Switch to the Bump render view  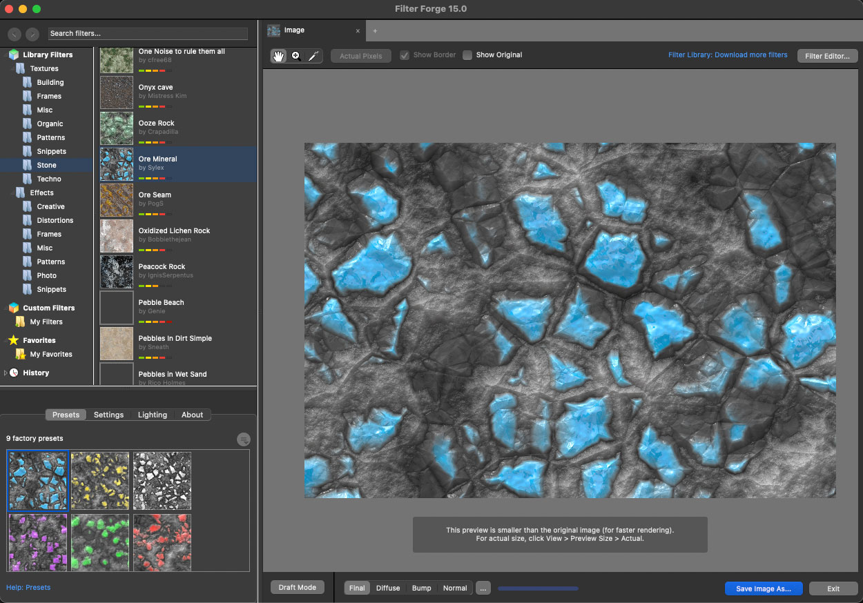421,588
